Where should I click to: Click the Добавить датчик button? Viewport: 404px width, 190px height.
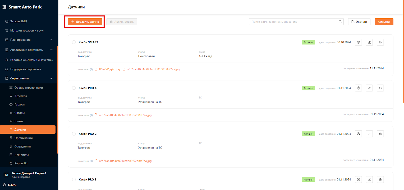click(x=85, y=22)
